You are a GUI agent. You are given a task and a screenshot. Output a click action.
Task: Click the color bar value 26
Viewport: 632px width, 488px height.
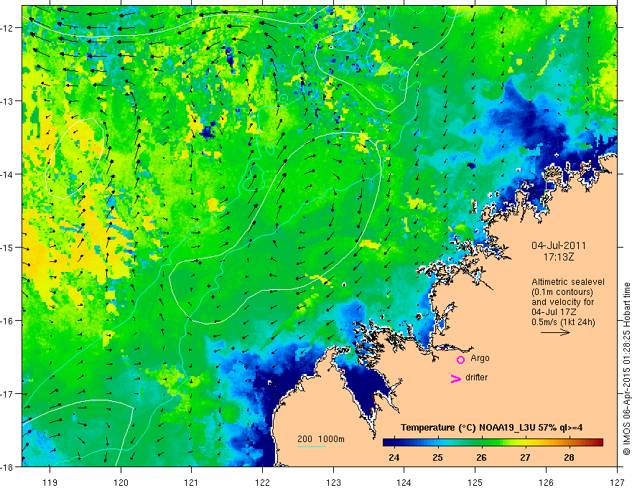[481, 458]
